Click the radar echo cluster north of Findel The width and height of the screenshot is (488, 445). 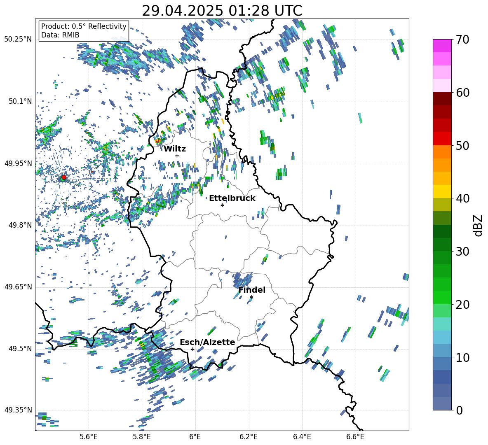pyautogui.click(x=243, y=280)
